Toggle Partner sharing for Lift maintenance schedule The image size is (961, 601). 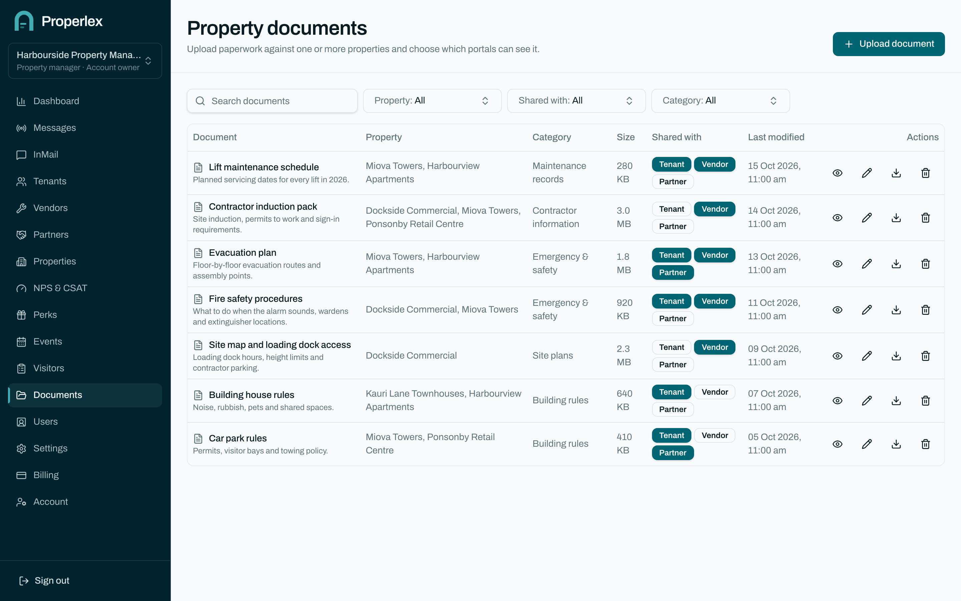coord(672,182)
